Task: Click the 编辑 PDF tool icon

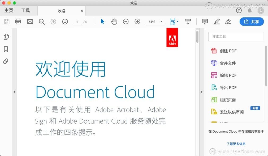Action: 214,75
